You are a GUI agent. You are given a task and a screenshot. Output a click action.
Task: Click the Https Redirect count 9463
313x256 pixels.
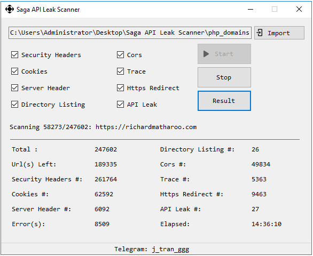click(x=259, y=194)
